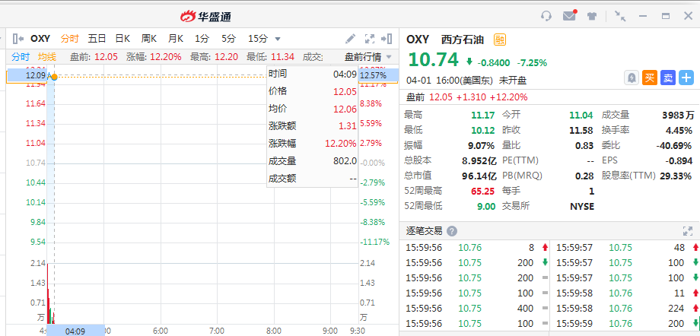Expand the 逐笔交易 trades panel
The image size is (700, 336).
click(x=687, y=231)
